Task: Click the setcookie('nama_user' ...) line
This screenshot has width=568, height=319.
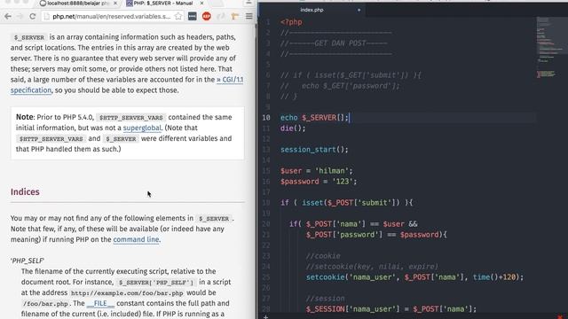Action: tap(414, 277)
